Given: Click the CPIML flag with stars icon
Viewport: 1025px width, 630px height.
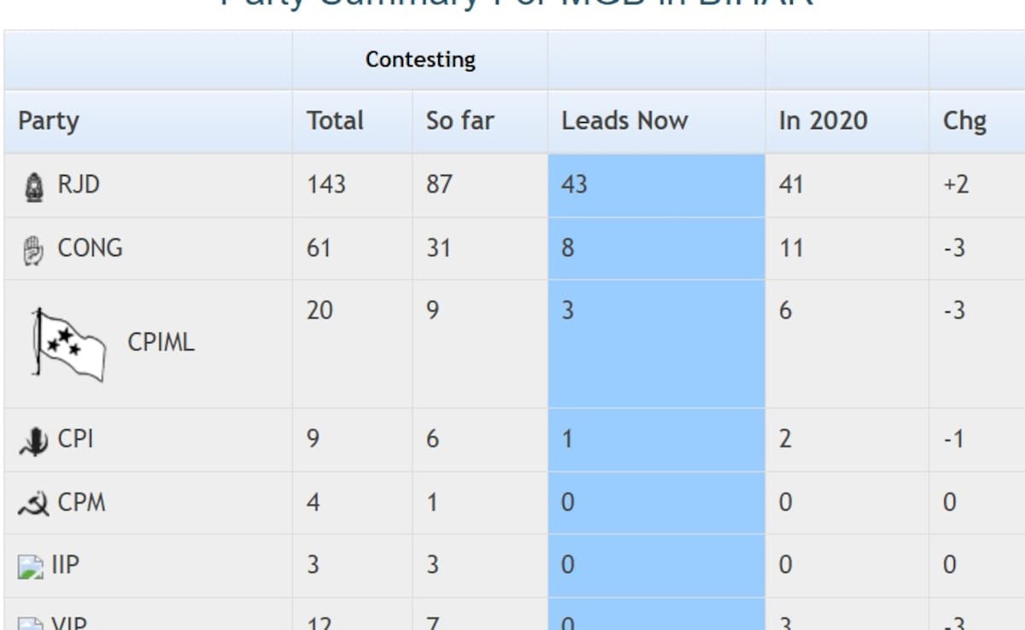Looking at the screenshot, I should click(x=68, y=344).
